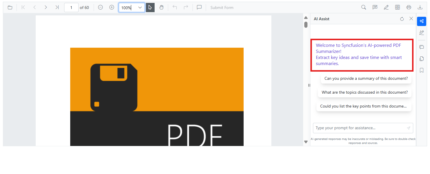Ask to list the key points suggestion
The image size is (430, 174).
tap(363, 106)
